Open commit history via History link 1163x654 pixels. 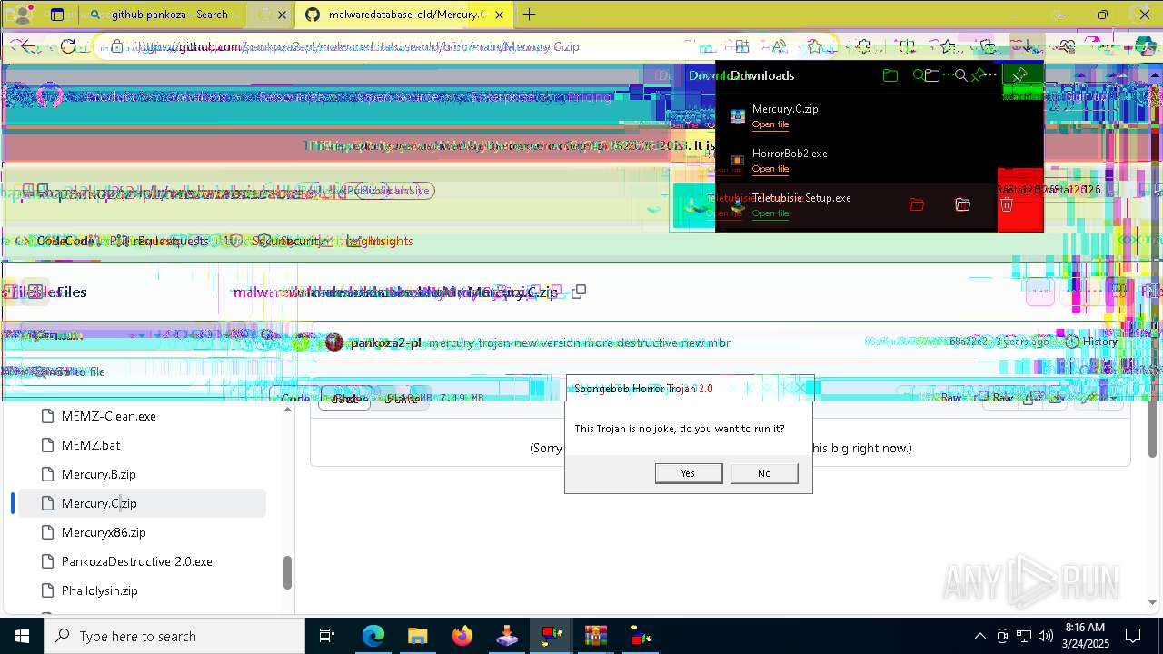(1091, 342)
